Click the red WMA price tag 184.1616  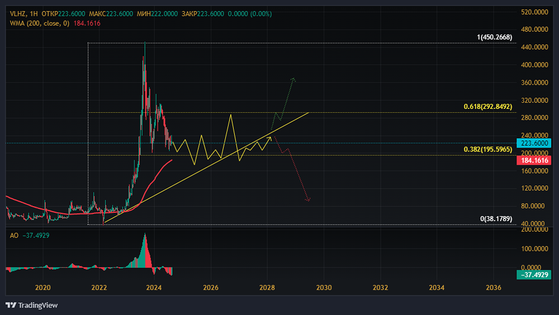tap(534, 160)
